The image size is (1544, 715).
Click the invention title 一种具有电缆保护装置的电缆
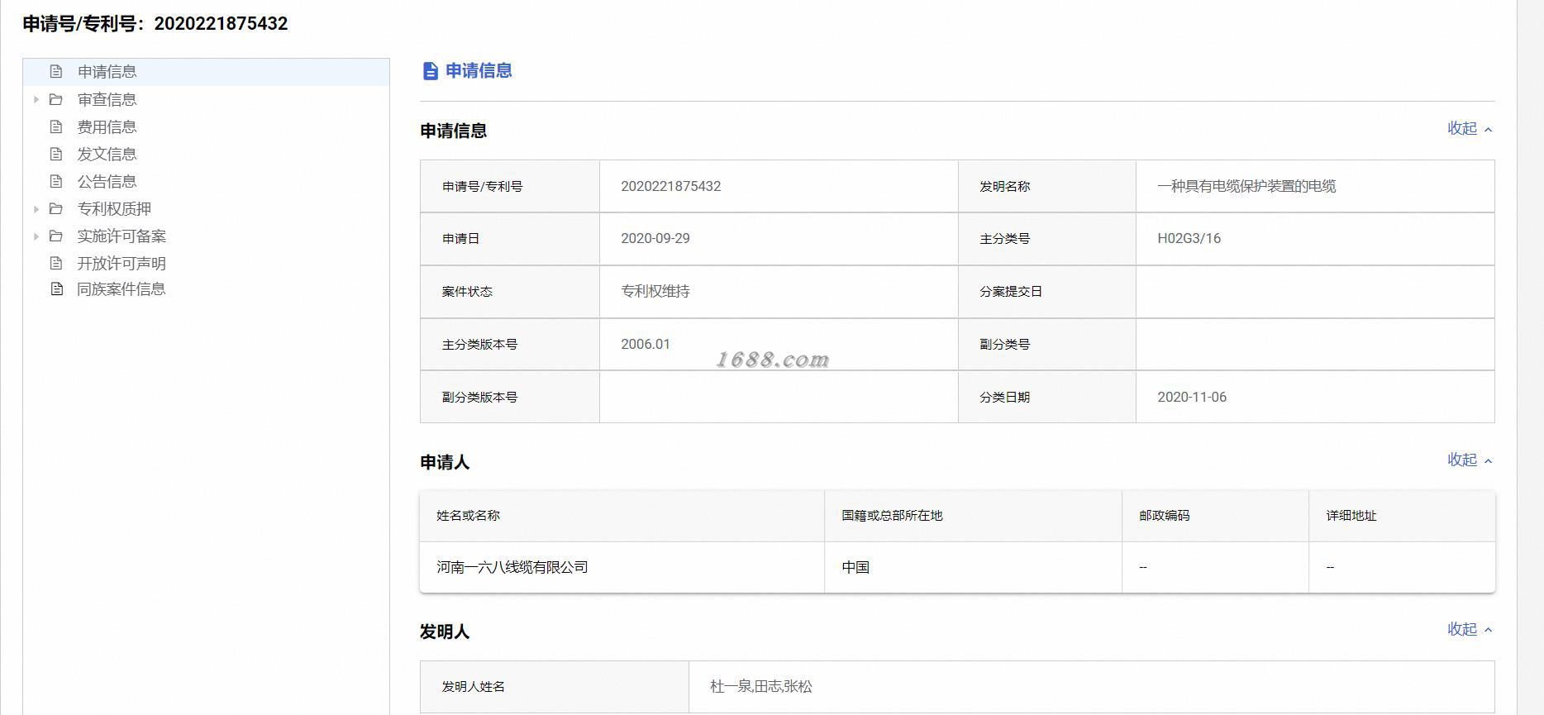tap(1246, 186)
